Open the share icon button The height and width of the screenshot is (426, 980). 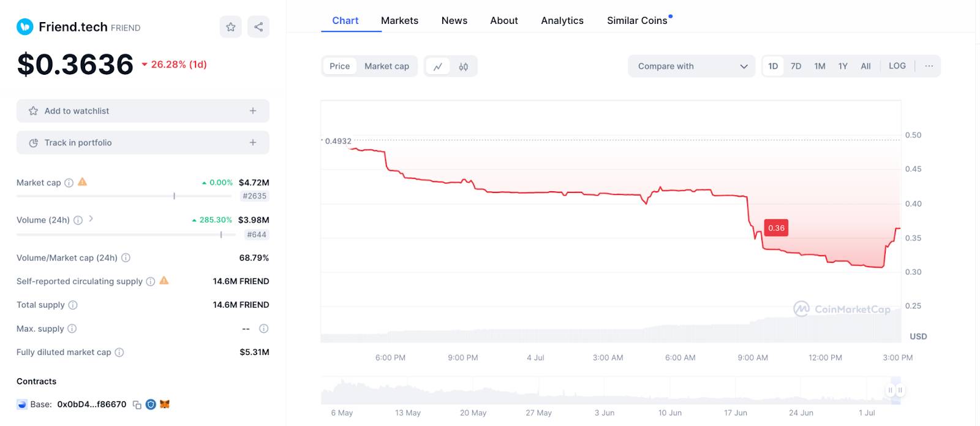coord(258,27)
